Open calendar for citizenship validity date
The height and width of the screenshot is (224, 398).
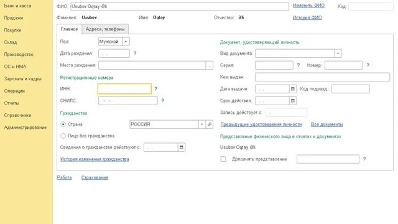181,147
